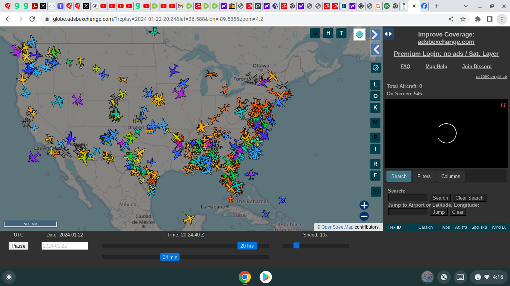Sort by Callsign column header
This screenshot has width=510, height=286.
tap(426, 227)
